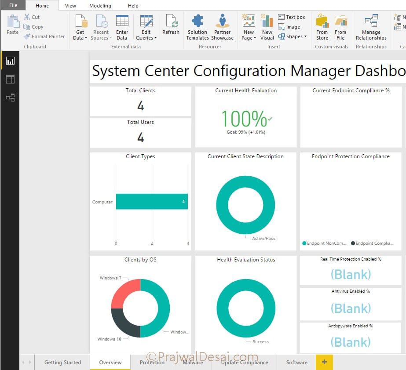The image size is (406, 370).
Task: Open Solution Templates puzzle icon
Action: click(x=198, y=21)
